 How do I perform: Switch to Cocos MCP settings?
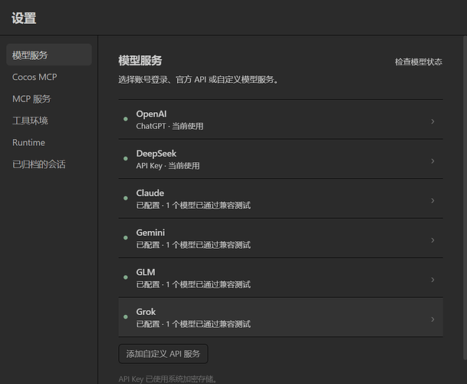[x=35, y=77]
